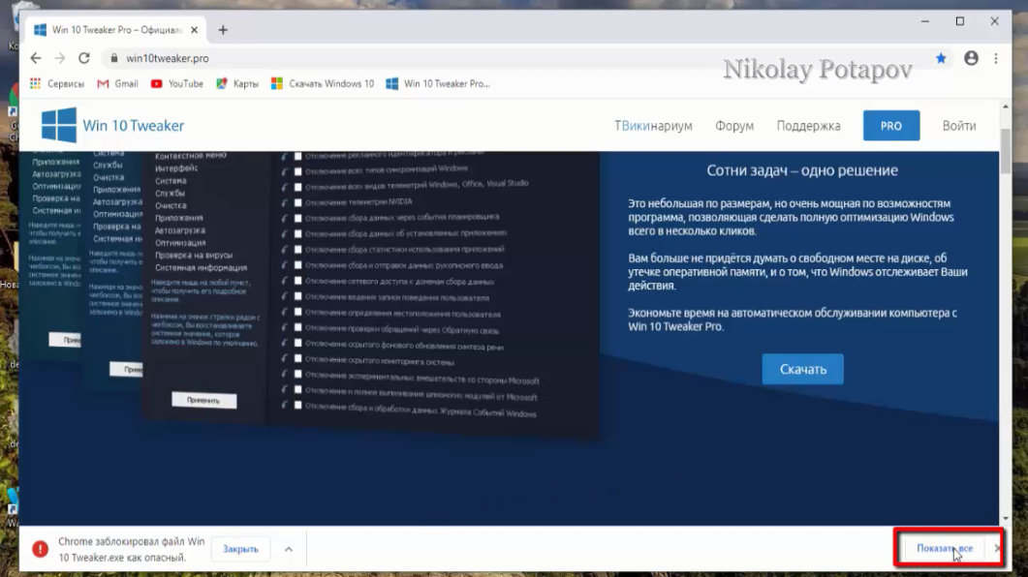Click the Войти login link
1028x577 pixels.
[x=959, y=126]
